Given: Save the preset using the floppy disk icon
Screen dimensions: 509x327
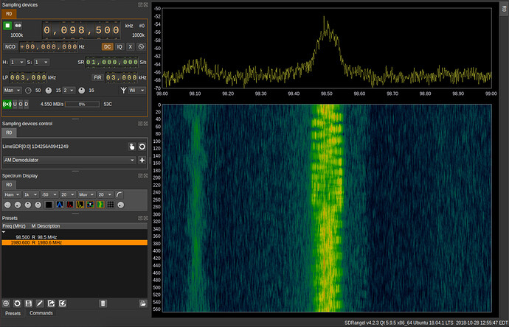Looking at the screenshot, I should [x=28, y=303].
